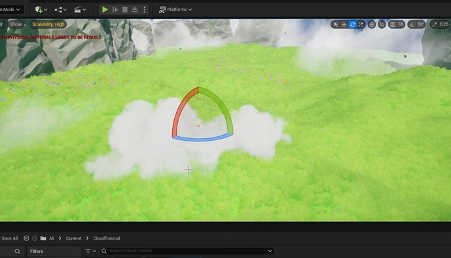Focus the Search CloudTutorial field
451x258 pixels.
187,251
